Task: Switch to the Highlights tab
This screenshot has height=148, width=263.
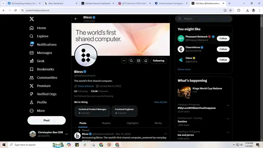Action: pos(133,123)
